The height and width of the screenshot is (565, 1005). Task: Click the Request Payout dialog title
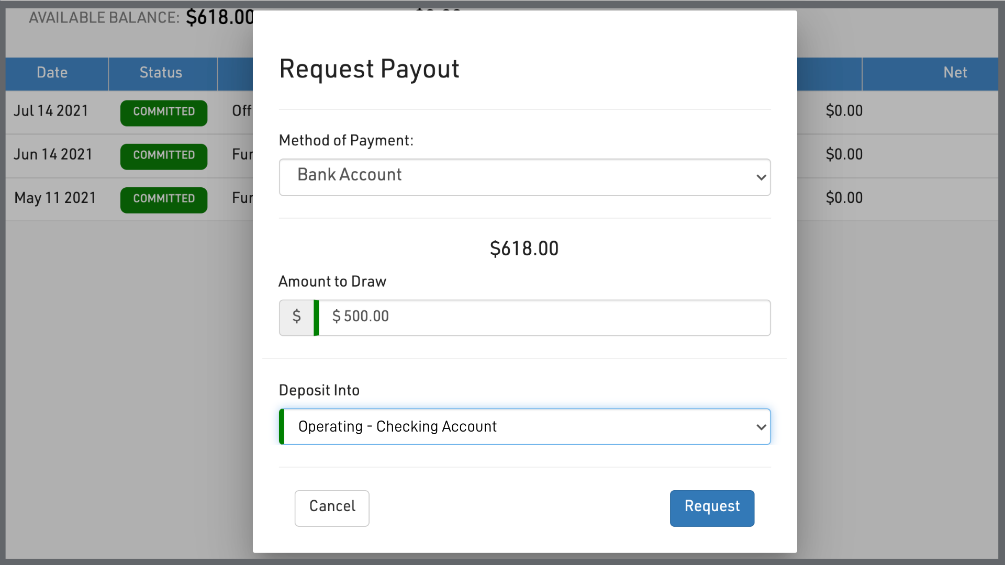[369, 69]
